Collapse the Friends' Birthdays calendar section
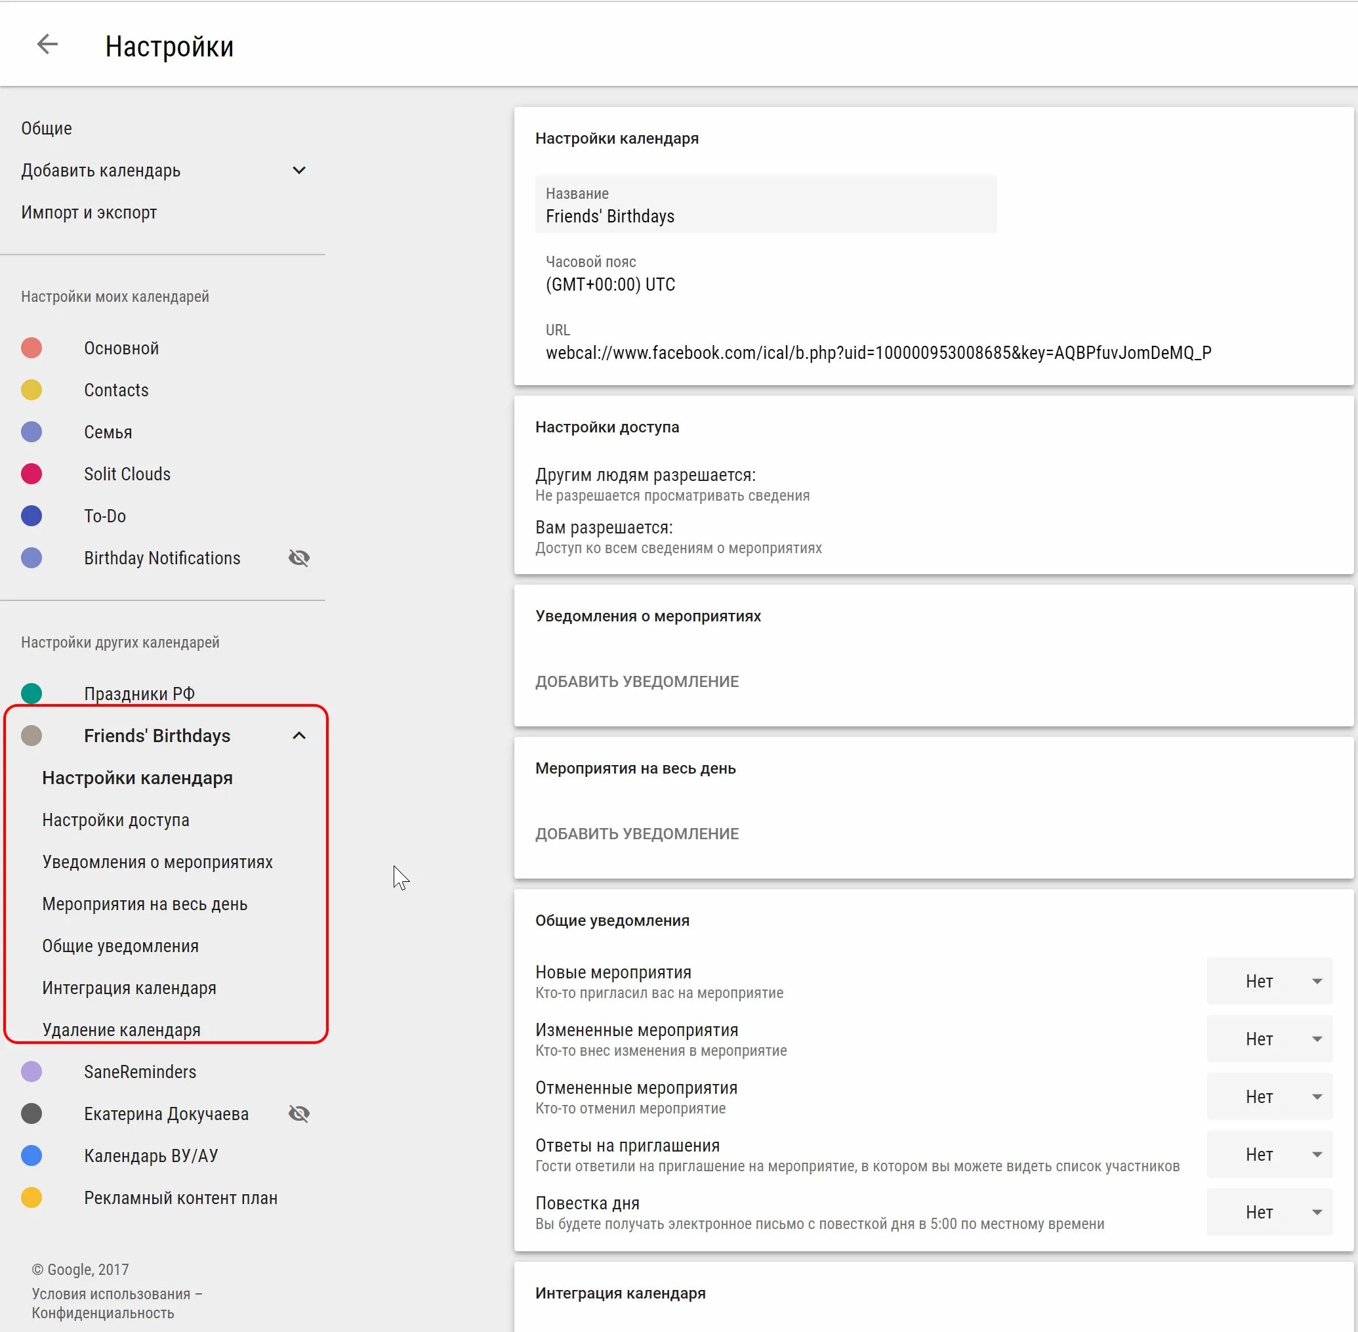 pos(299,736)
